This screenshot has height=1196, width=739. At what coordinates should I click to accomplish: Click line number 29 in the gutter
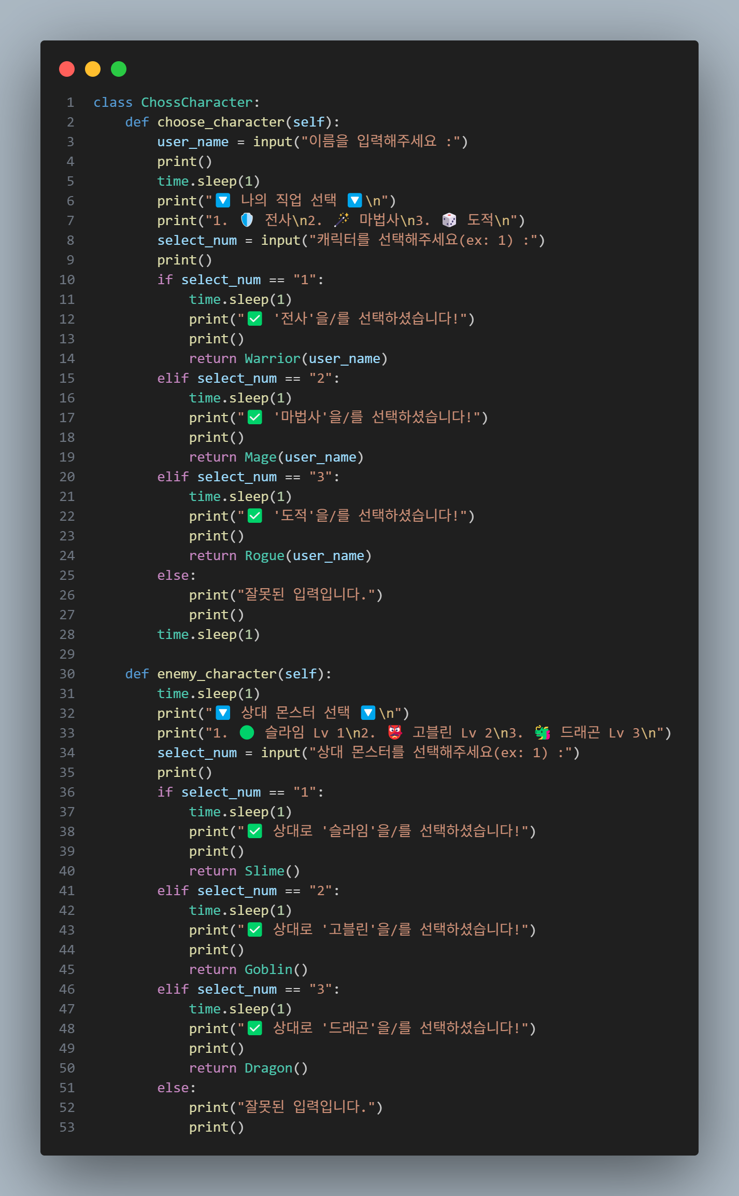tap(67, 654)
